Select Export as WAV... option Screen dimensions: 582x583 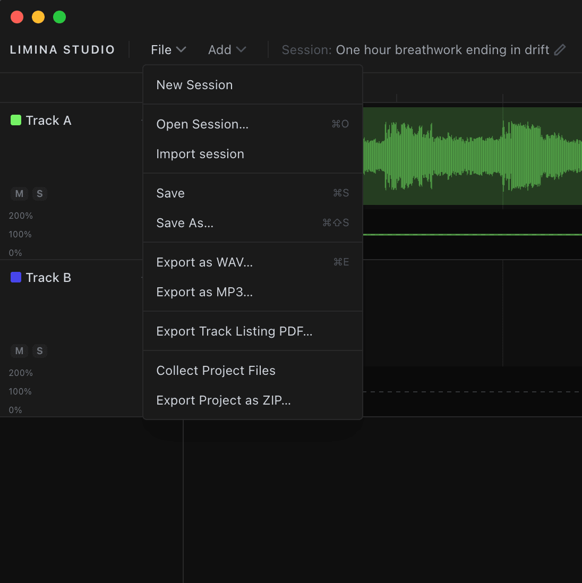[x=253, y=262]
